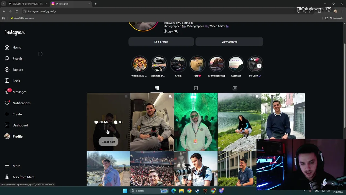Open Instagram Home from the sidebar
Screen dimensions: 346x195
tap(13, 47)
